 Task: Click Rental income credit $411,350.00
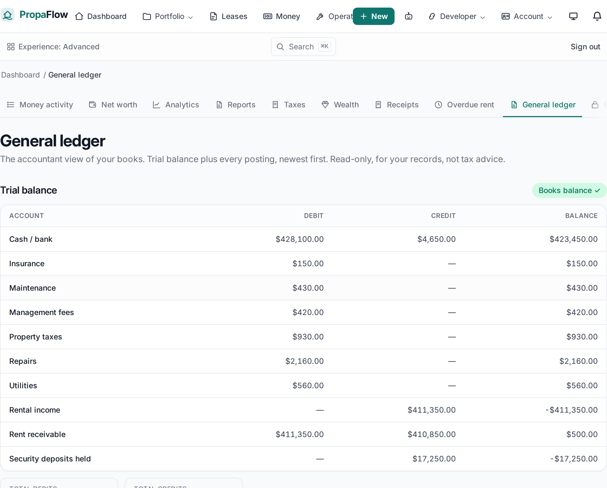point(431,410)
